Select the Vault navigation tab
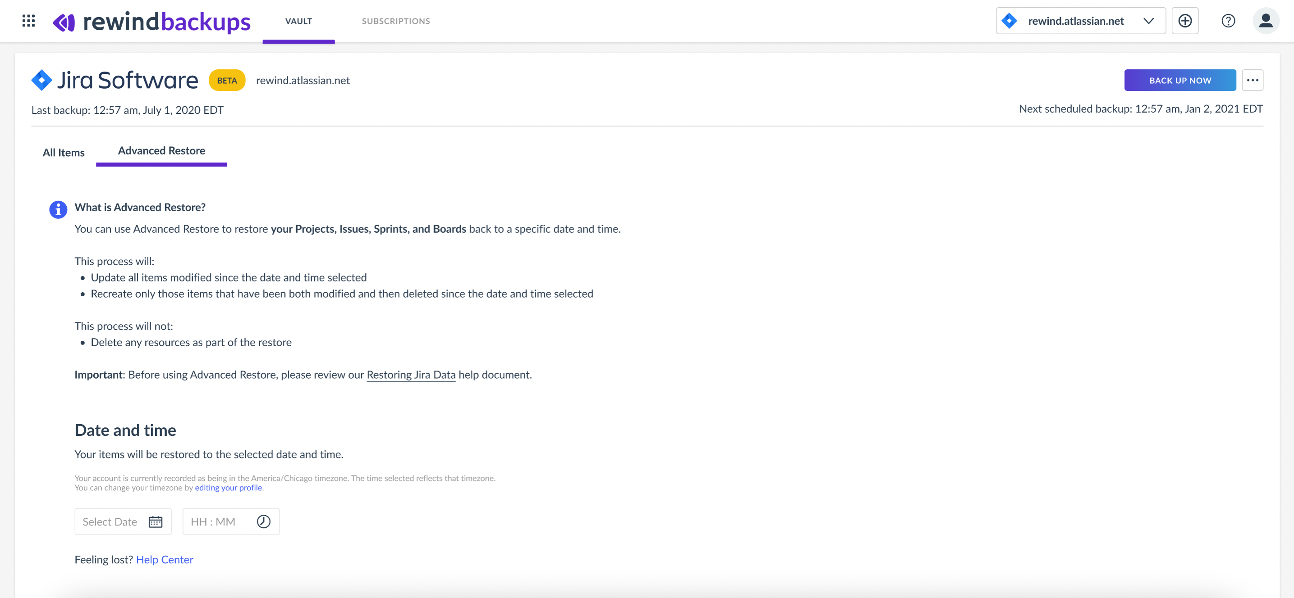The image size is (1294, 598). point(298,21)
